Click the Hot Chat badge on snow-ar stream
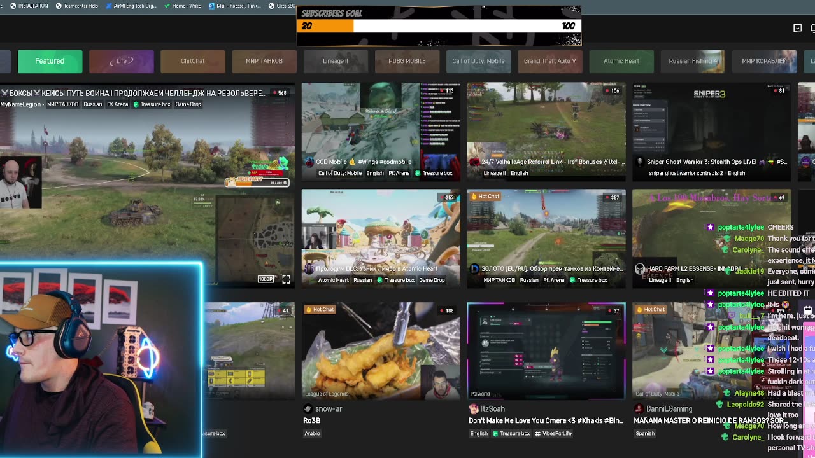 320,310
